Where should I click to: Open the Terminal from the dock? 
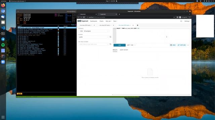[3, 33]
